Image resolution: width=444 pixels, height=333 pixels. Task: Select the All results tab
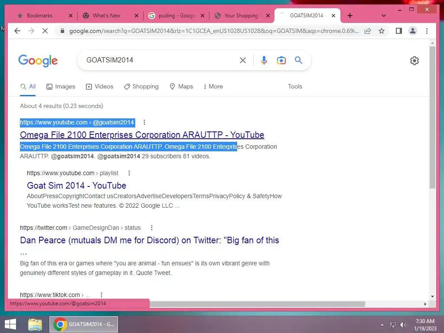[x=28, y=86]
